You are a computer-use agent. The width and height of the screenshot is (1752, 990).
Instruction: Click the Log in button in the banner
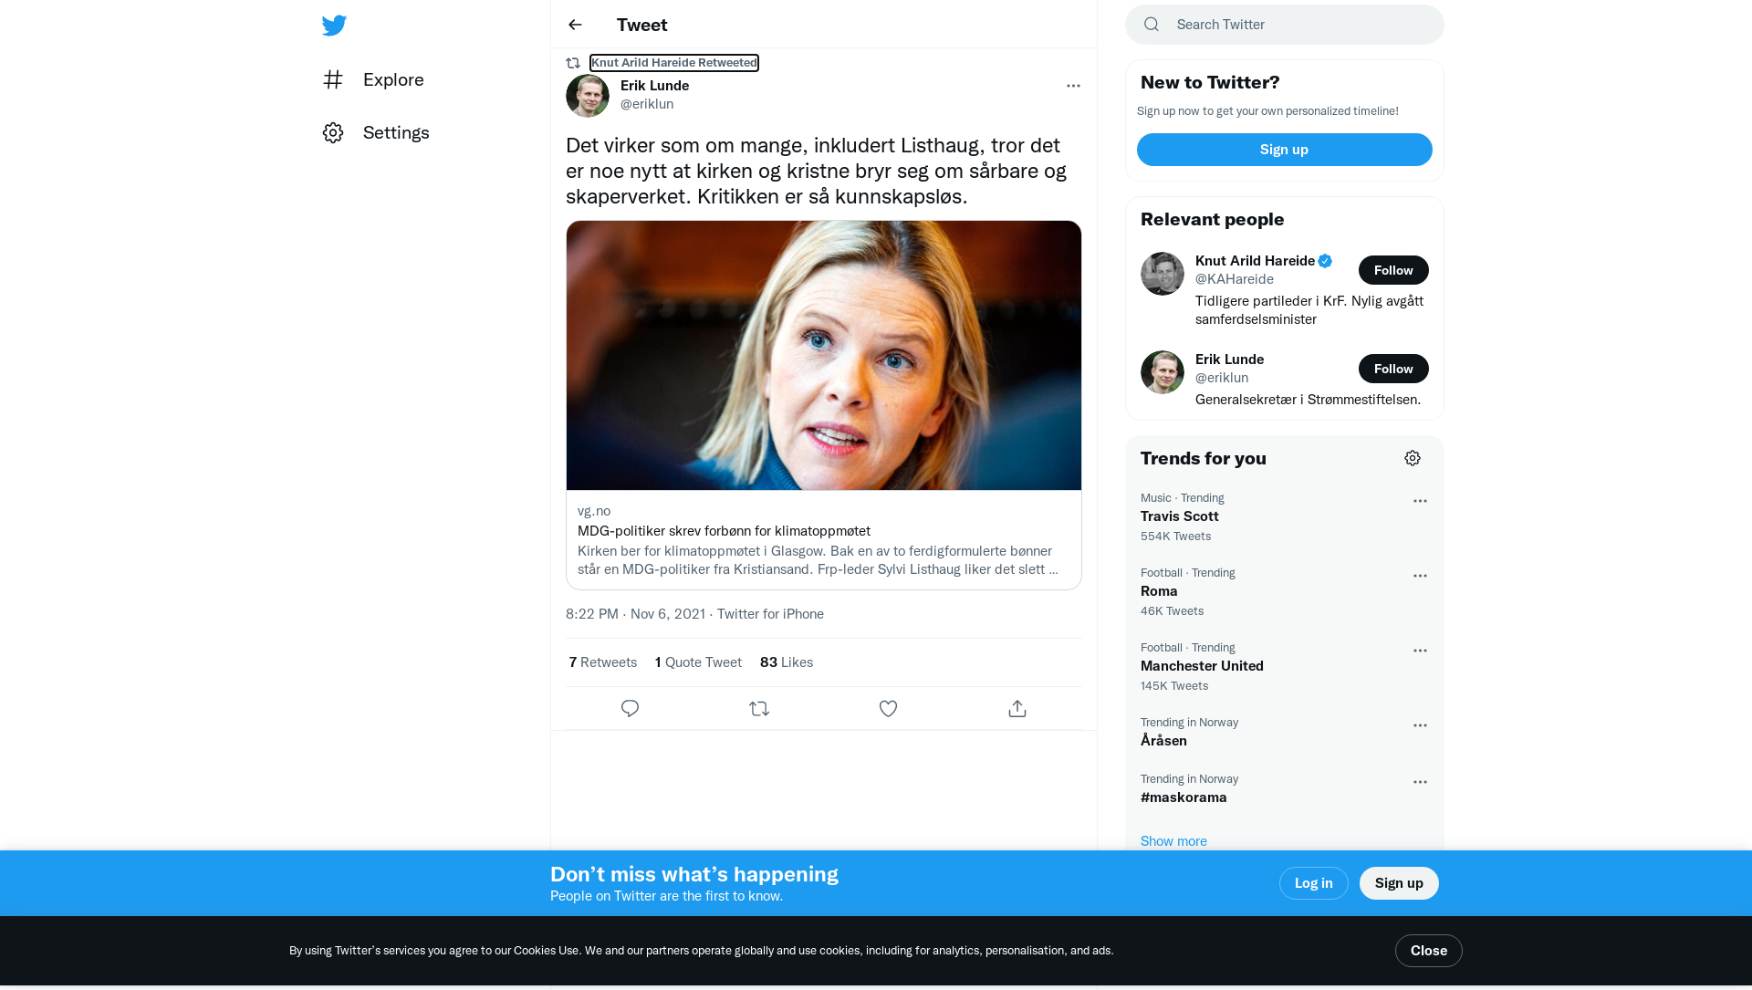point(1314,883)
